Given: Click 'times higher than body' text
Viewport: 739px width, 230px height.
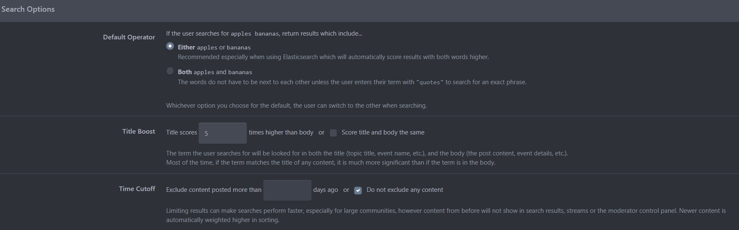Looking at the screenshot, I should click(281, 132).
